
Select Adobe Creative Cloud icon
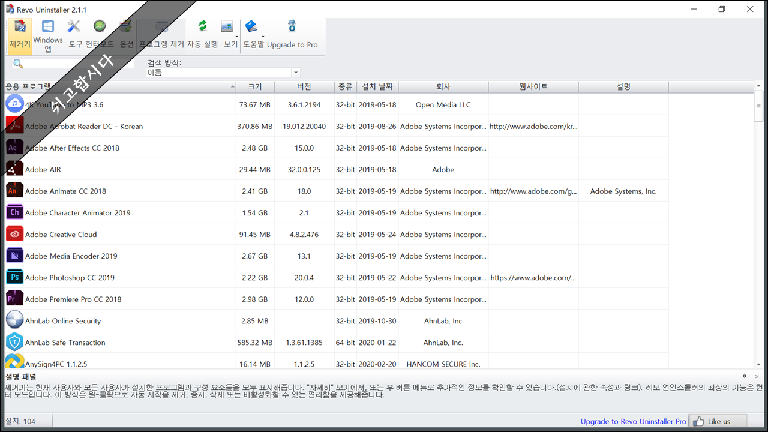click(x=14, y=234)
